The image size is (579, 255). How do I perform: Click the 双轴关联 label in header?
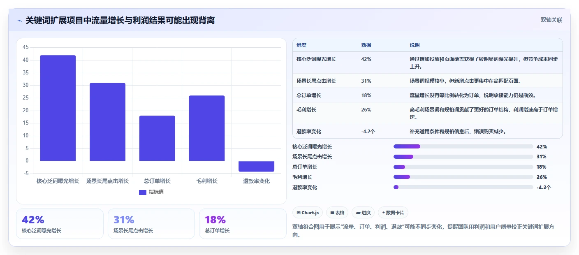[551, 20]
